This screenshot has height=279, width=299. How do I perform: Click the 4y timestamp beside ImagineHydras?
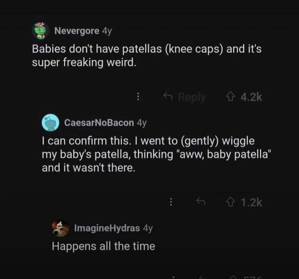click(x=147, y=228)
